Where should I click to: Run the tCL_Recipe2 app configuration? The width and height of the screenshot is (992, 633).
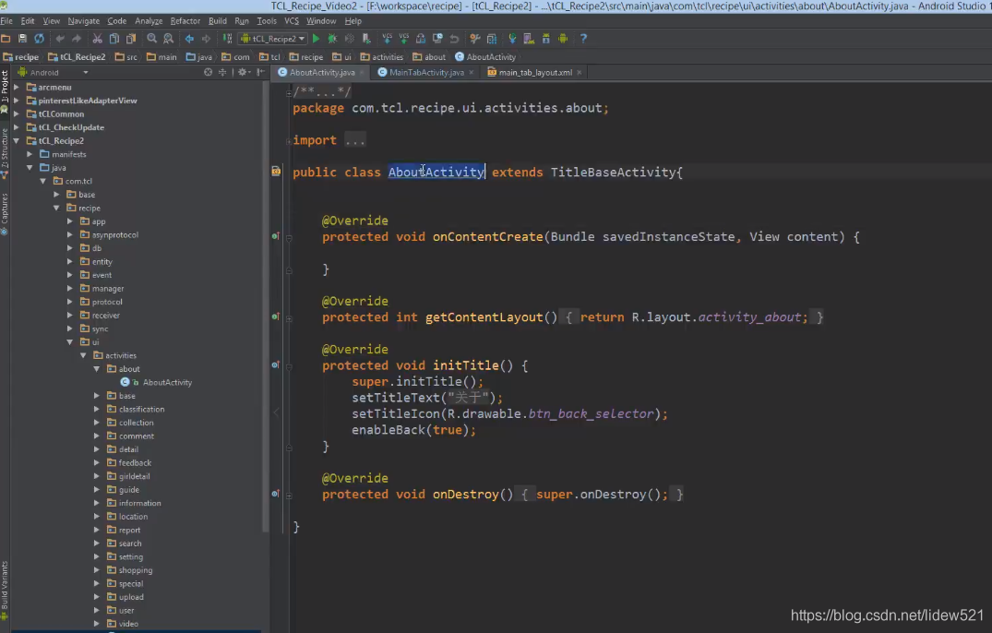pos(316,38)
